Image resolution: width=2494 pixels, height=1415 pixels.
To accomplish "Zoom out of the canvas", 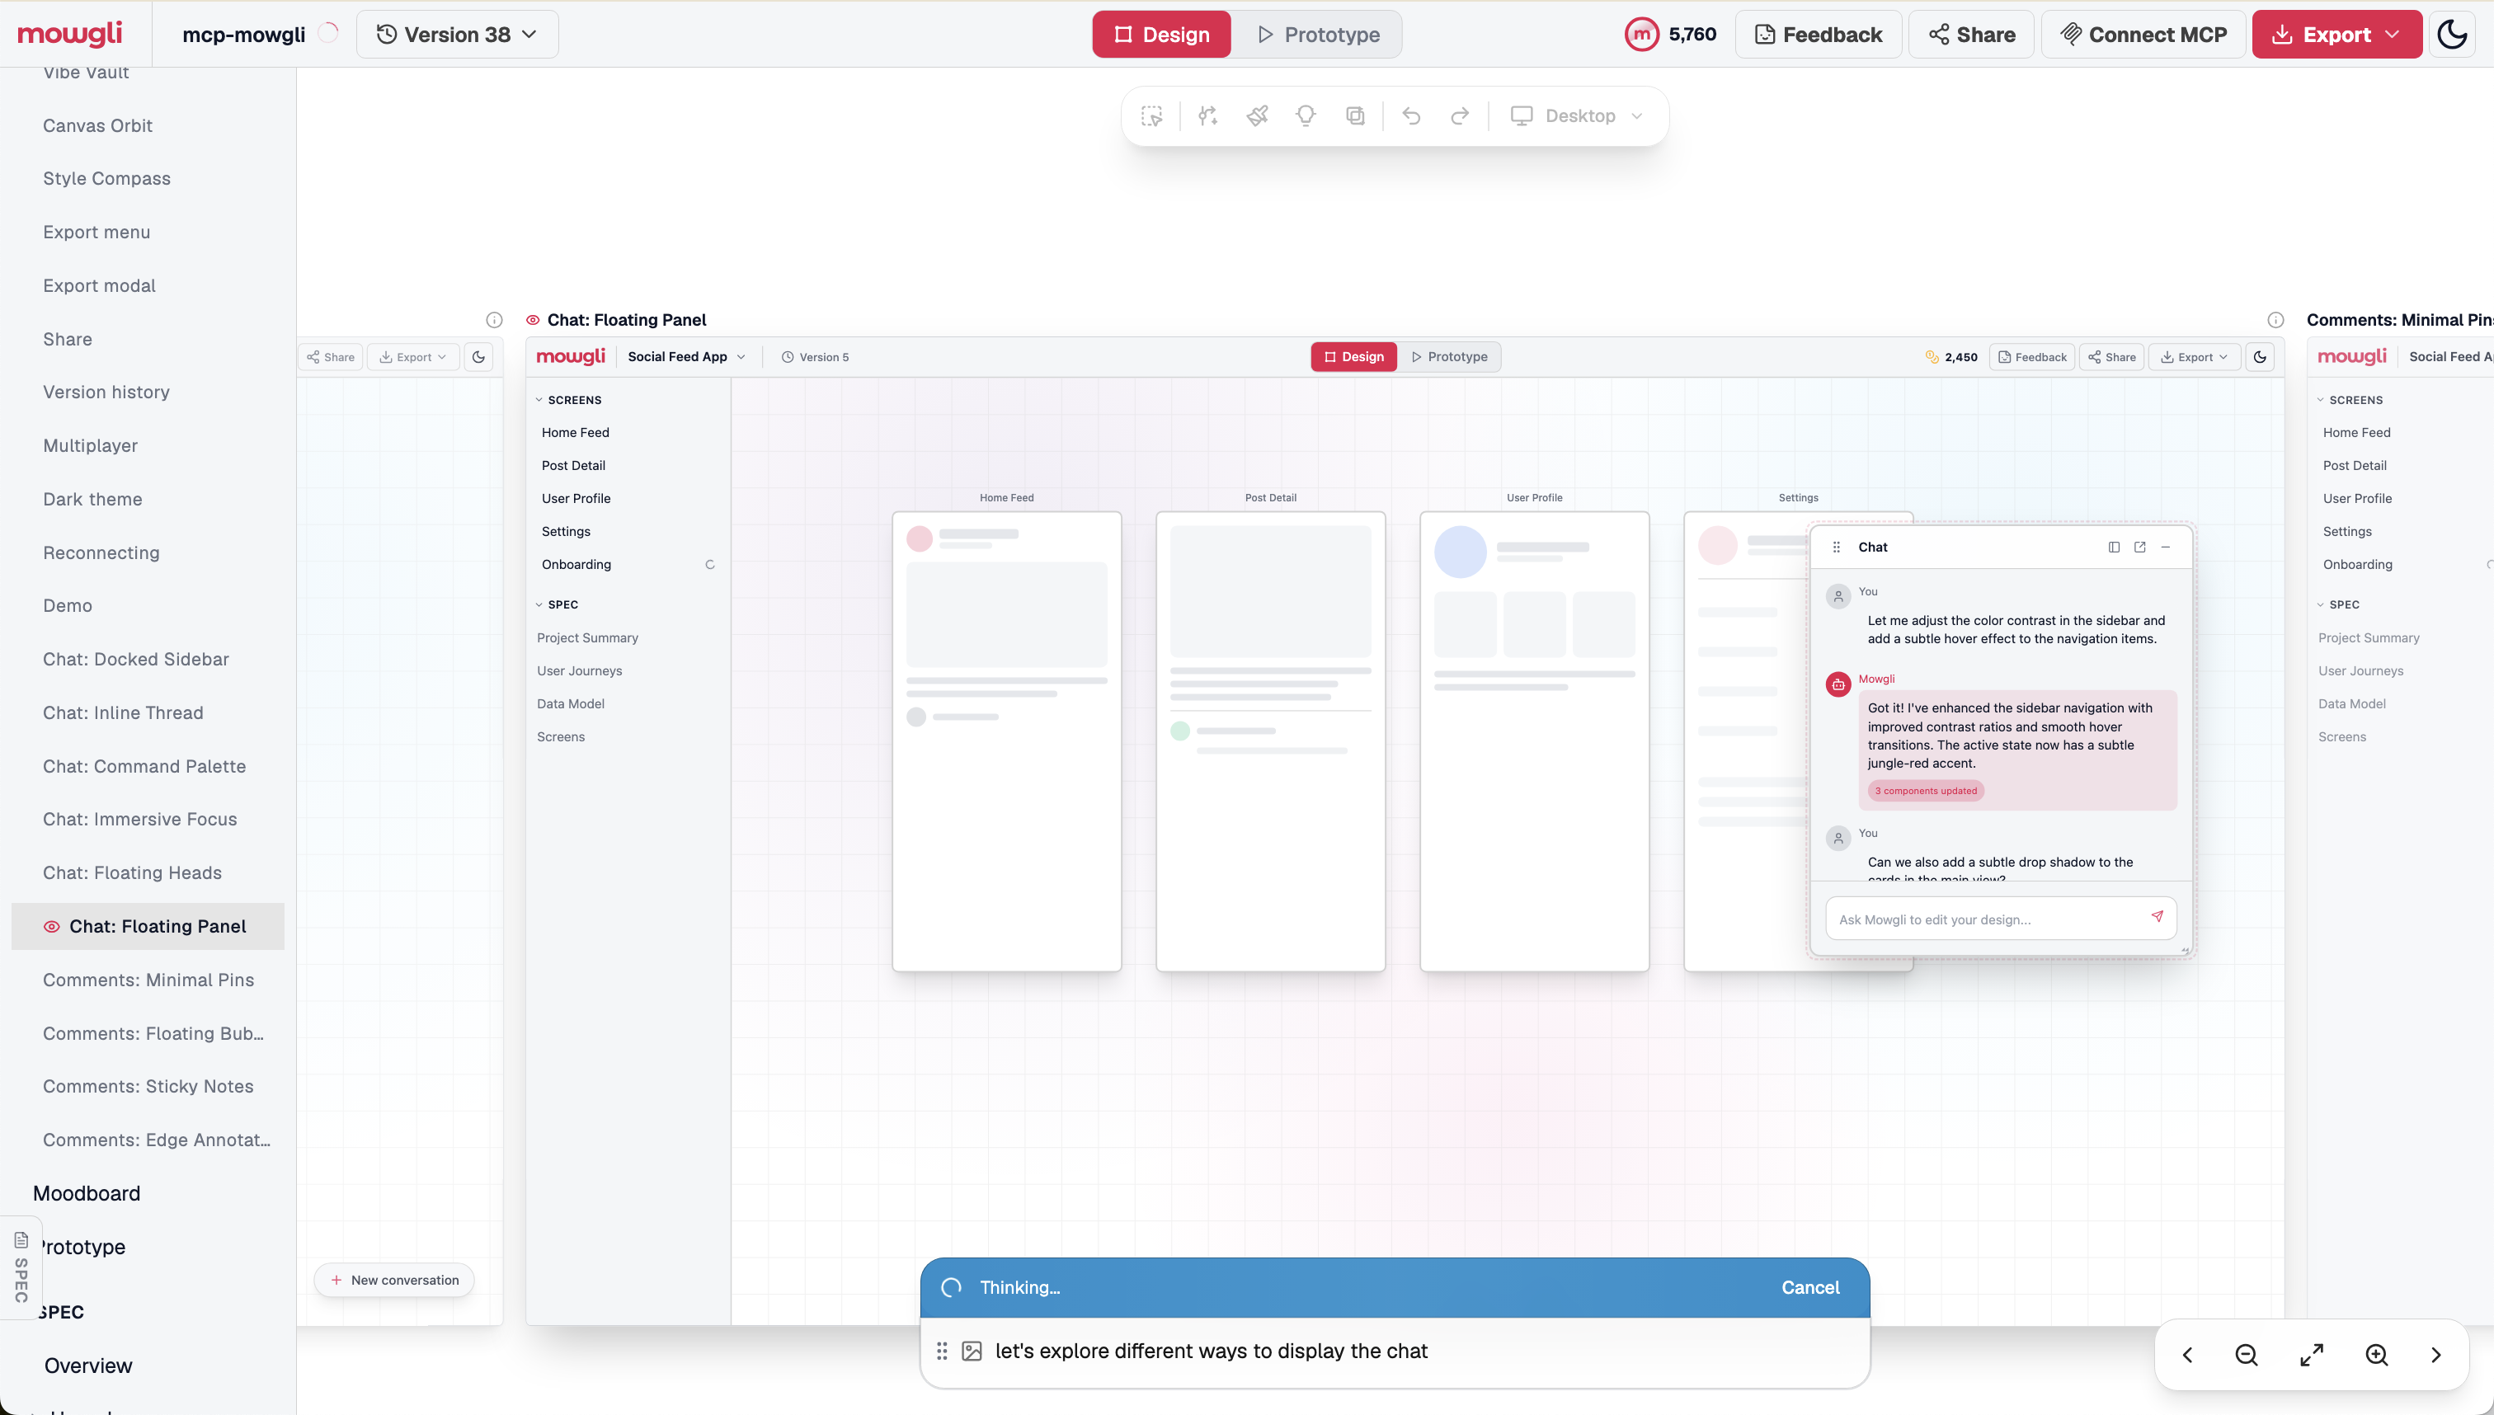I will click(x=2247, y=1355).
